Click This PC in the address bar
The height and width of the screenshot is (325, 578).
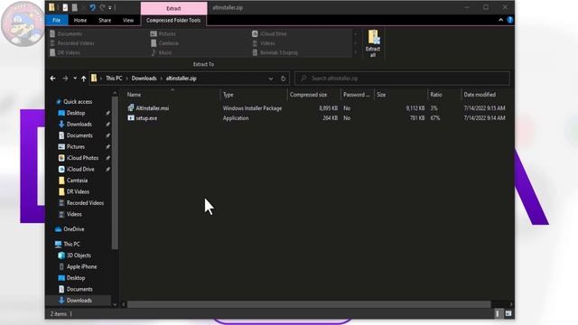coord(114,79)
